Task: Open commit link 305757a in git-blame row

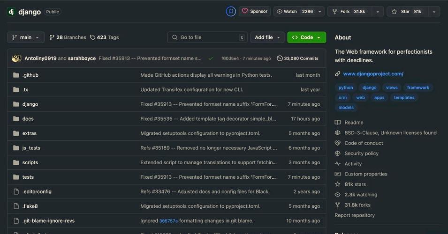Action: click(x=168, y=221)
